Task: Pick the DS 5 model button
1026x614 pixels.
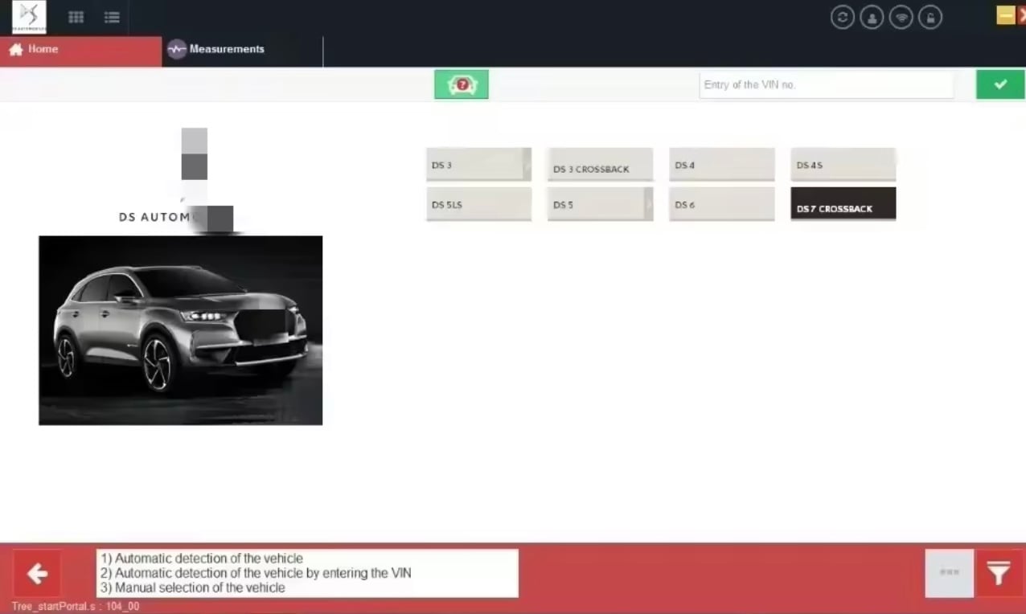Action: click(600, 203)
